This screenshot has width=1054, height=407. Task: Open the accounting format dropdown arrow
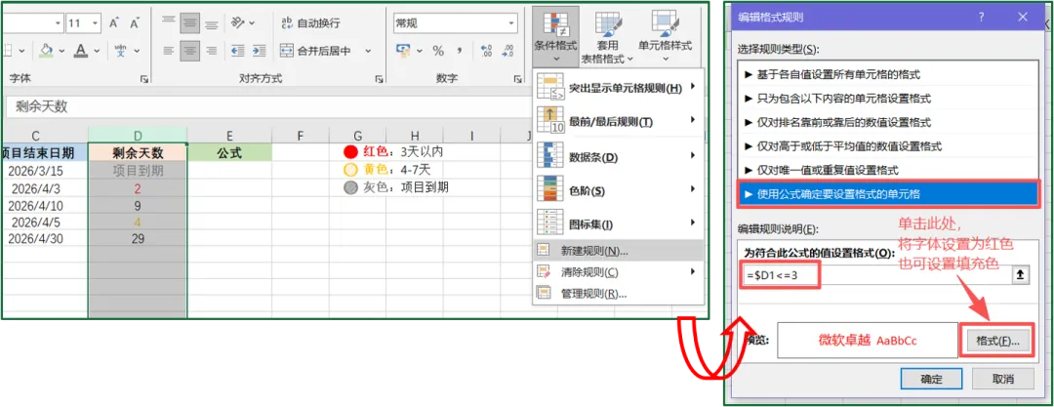point(419,51)
